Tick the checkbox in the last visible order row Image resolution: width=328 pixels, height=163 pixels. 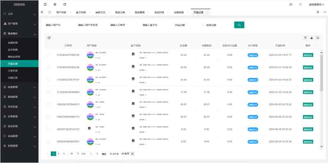coord(48,142)
